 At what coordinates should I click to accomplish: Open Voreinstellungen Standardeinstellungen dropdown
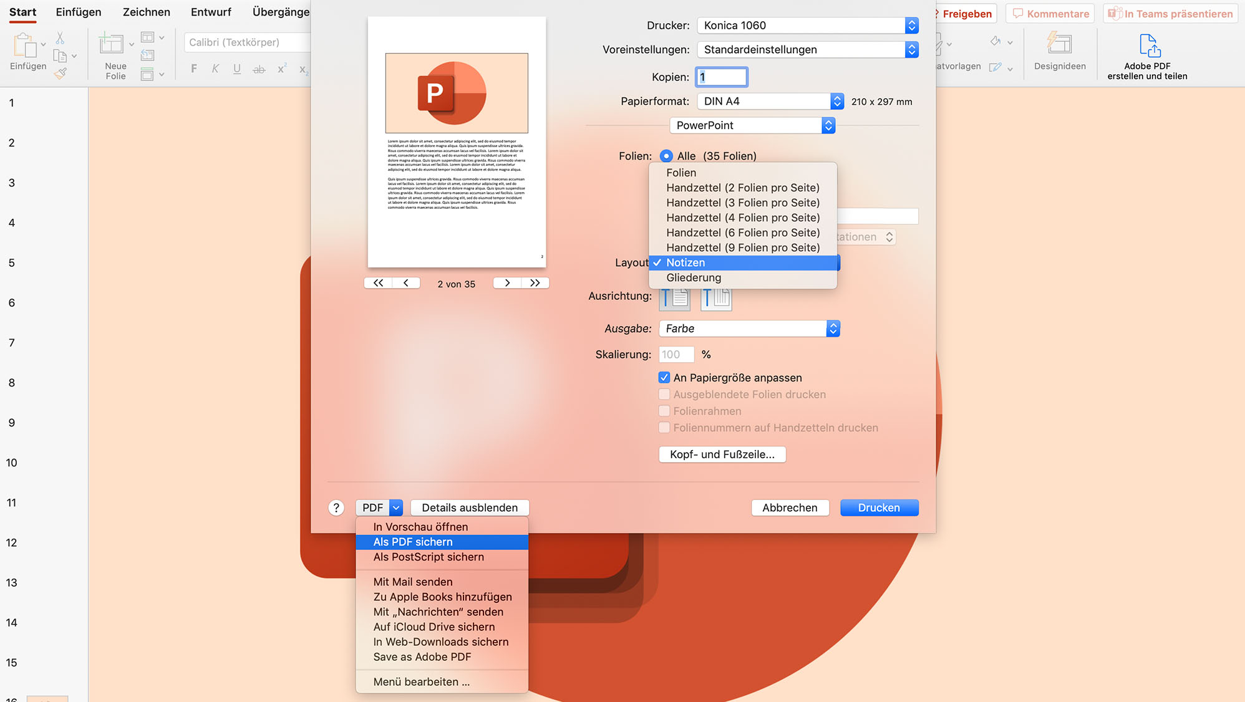(808, 50)
